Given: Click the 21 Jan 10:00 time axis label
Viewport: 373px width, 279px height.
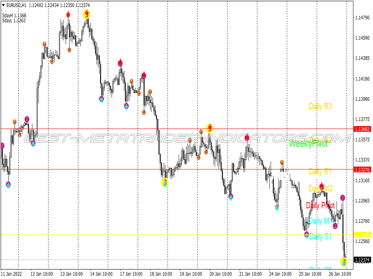Looking at the screenshot, I should 250,274.
